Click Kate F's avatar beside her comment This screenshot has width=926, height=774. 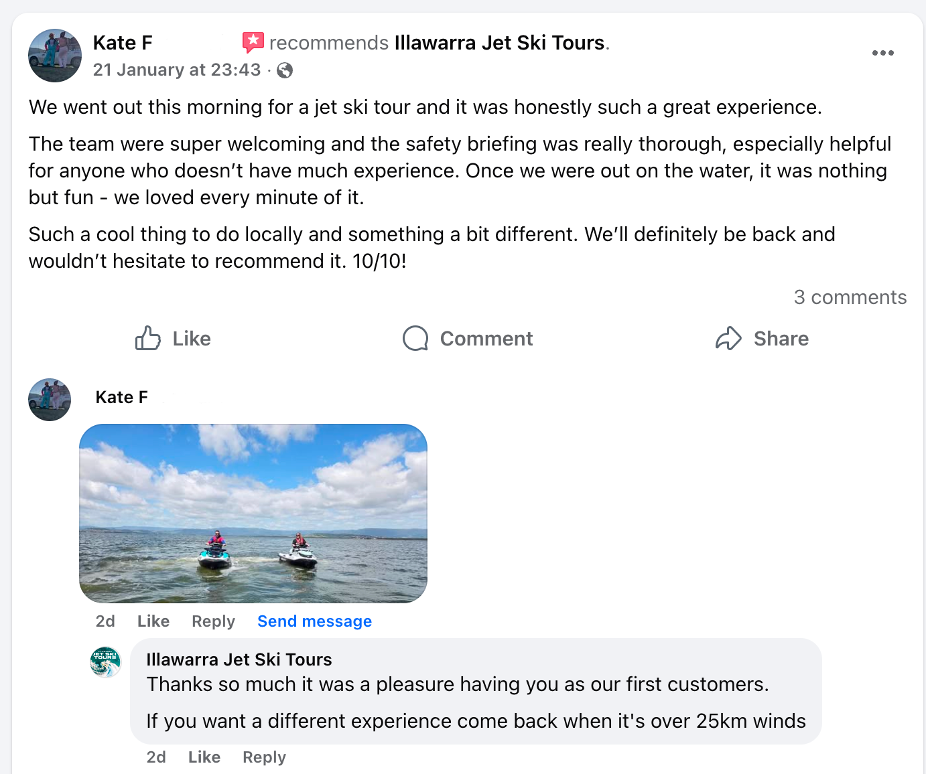click(x=50, y=400)
